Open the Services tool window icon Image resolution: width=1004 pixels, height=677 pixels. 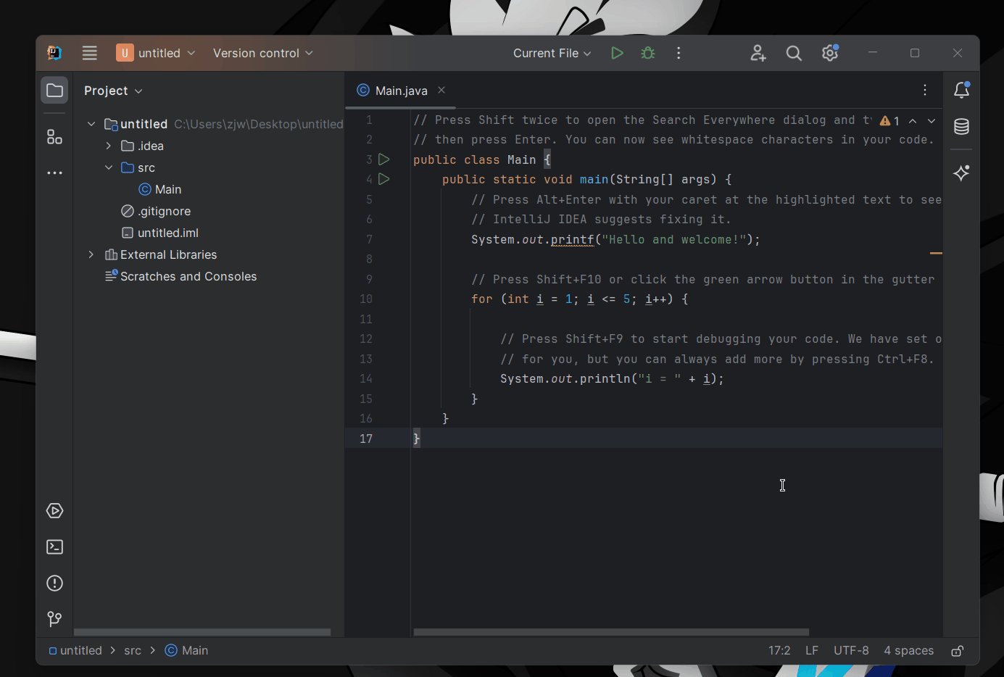(x=54, y=511)
